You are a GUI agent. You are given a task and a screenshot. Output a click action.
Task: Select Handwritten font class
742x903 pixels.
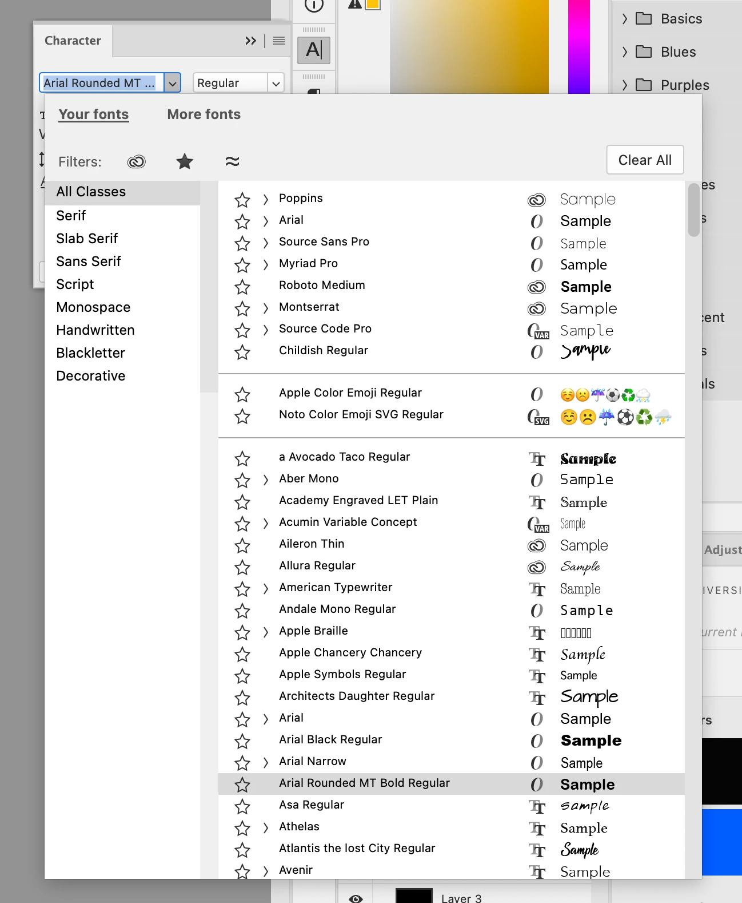coord(95,330)
